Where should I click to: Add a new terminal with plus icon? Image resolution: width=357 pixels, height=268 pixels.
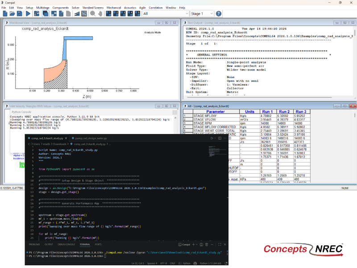193,244
